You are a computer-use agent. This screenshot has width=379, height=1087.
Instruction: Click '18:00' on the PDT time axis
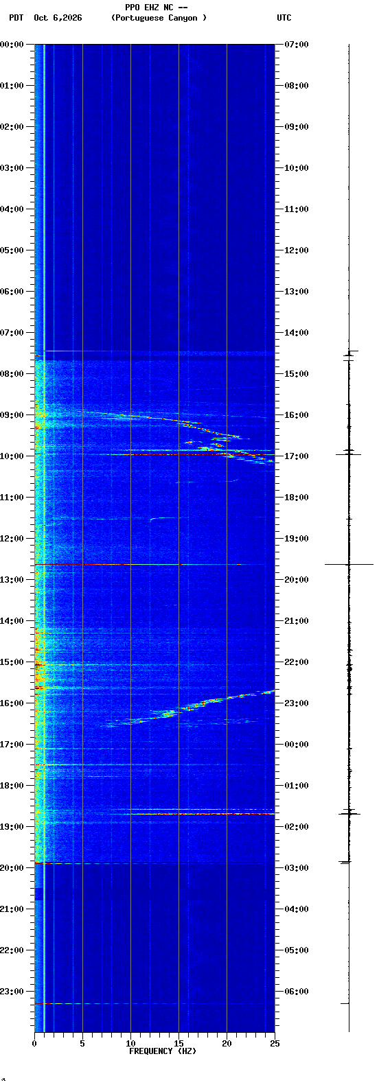point(12,786)
